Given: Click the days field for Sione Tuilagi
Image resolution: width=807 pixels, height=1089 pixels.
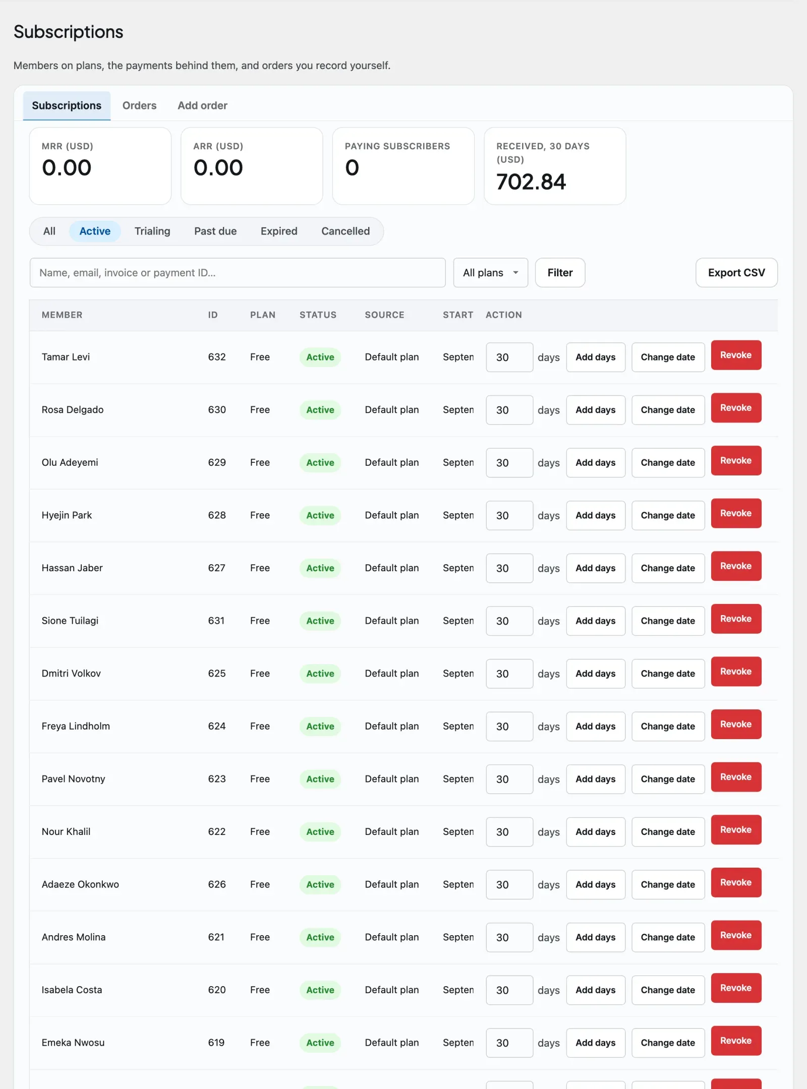Looking at the screenshot, I should click(509, 621).
